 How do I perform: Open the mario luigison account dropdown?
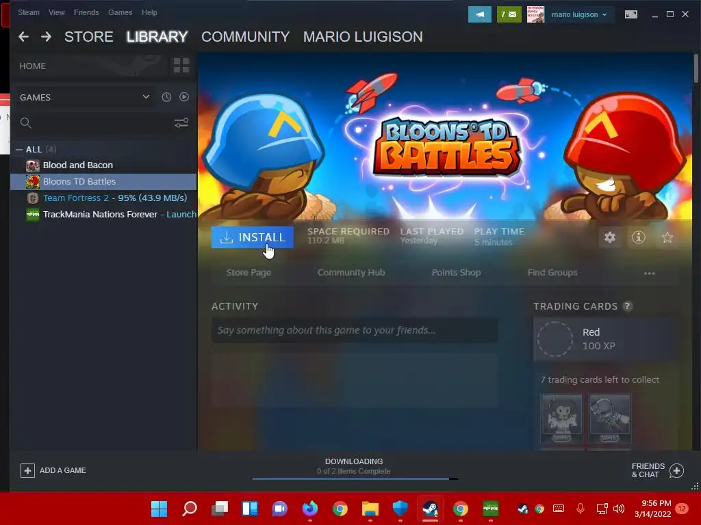579,14
